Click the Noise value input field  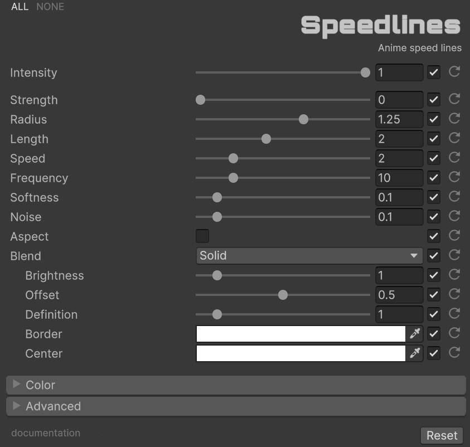tap(399, 217)
